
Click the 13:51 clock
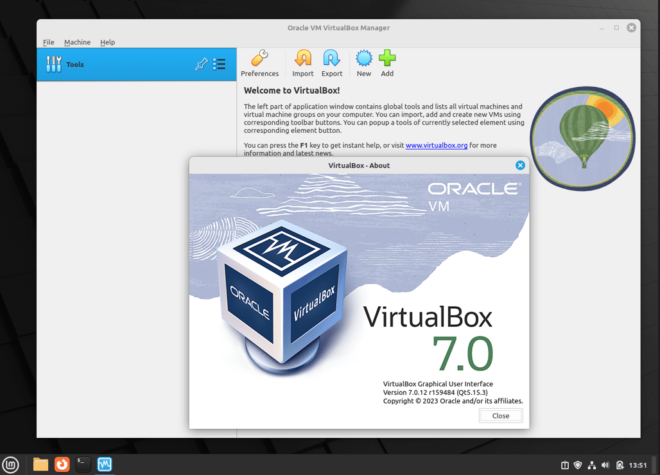[638, 465]
